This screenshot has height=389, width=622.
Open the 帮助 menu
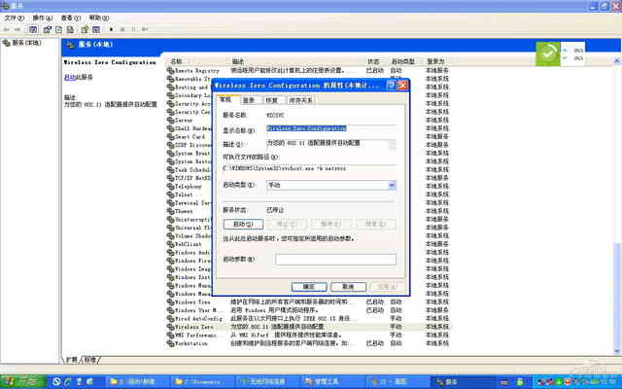click(98, 18)
